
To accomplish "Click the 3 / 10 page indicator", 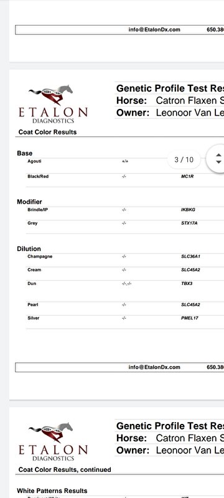I will (x=184, y=159).
